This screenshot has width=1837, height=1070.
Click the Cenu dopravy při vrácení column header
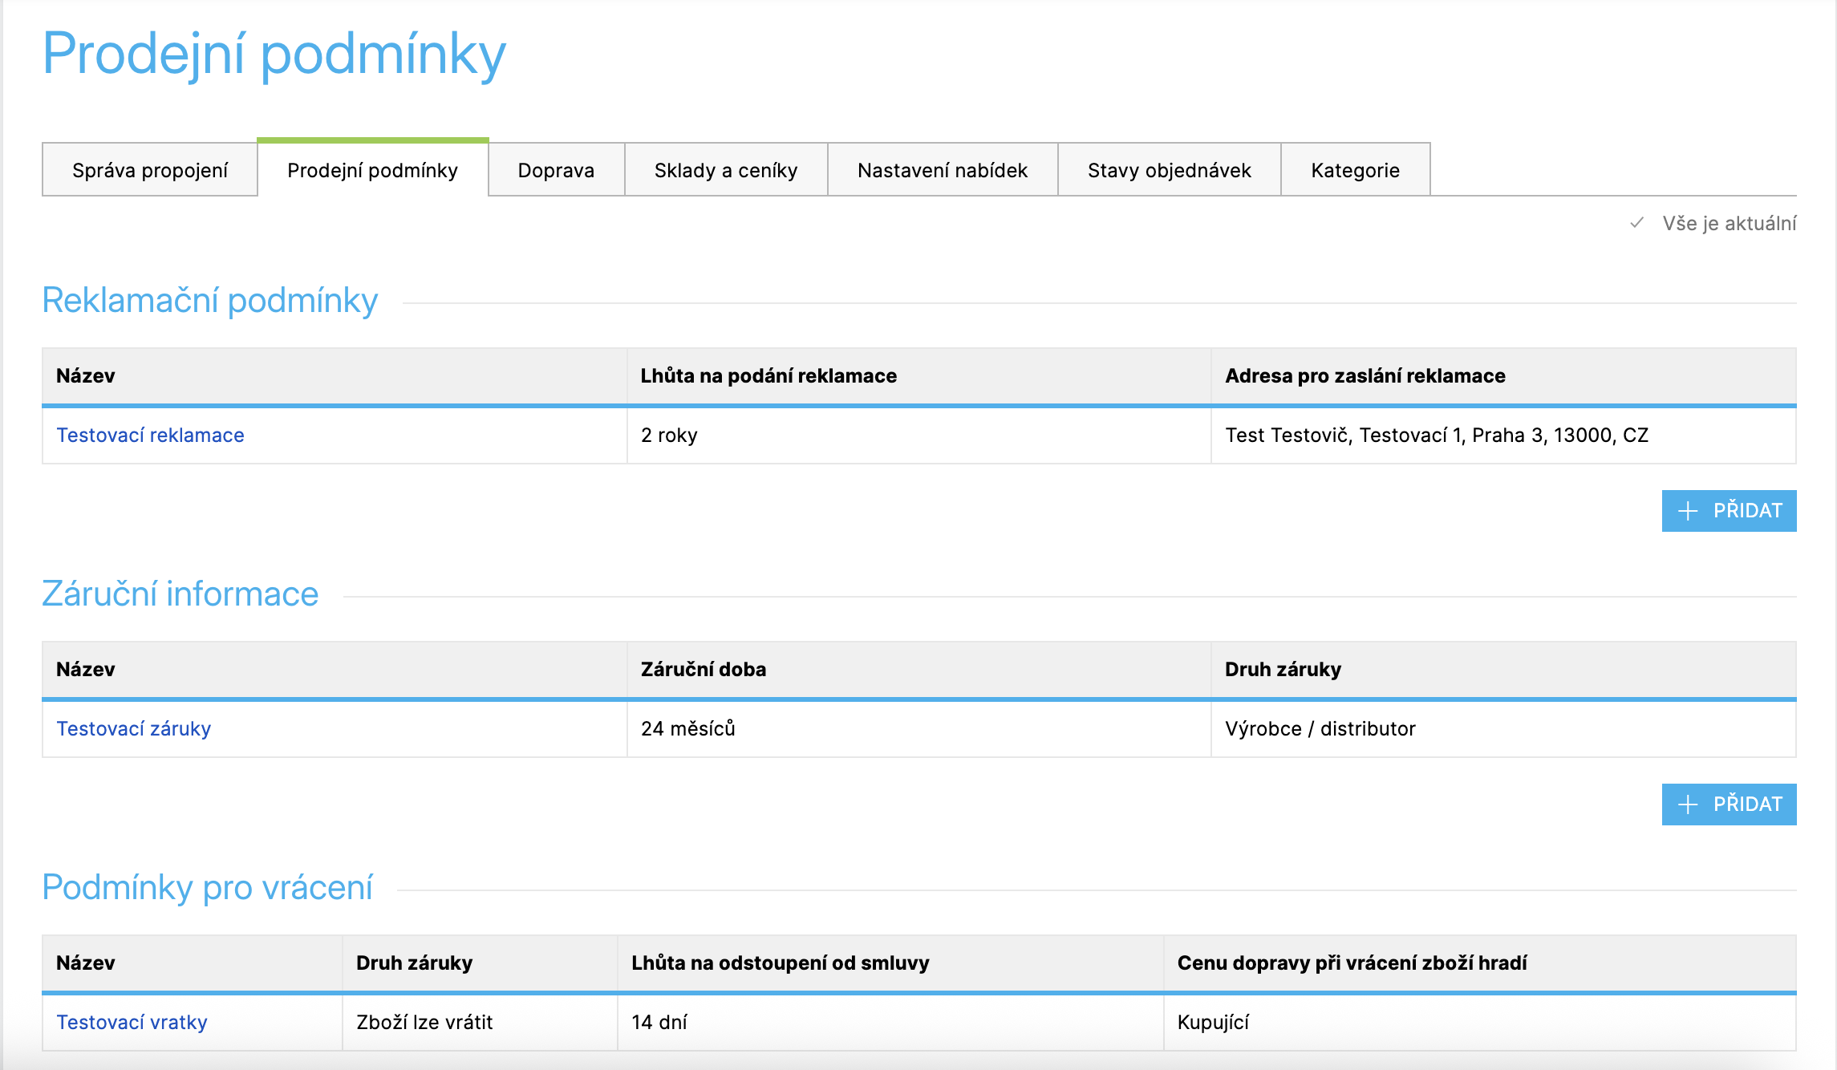pos(1352,963)
